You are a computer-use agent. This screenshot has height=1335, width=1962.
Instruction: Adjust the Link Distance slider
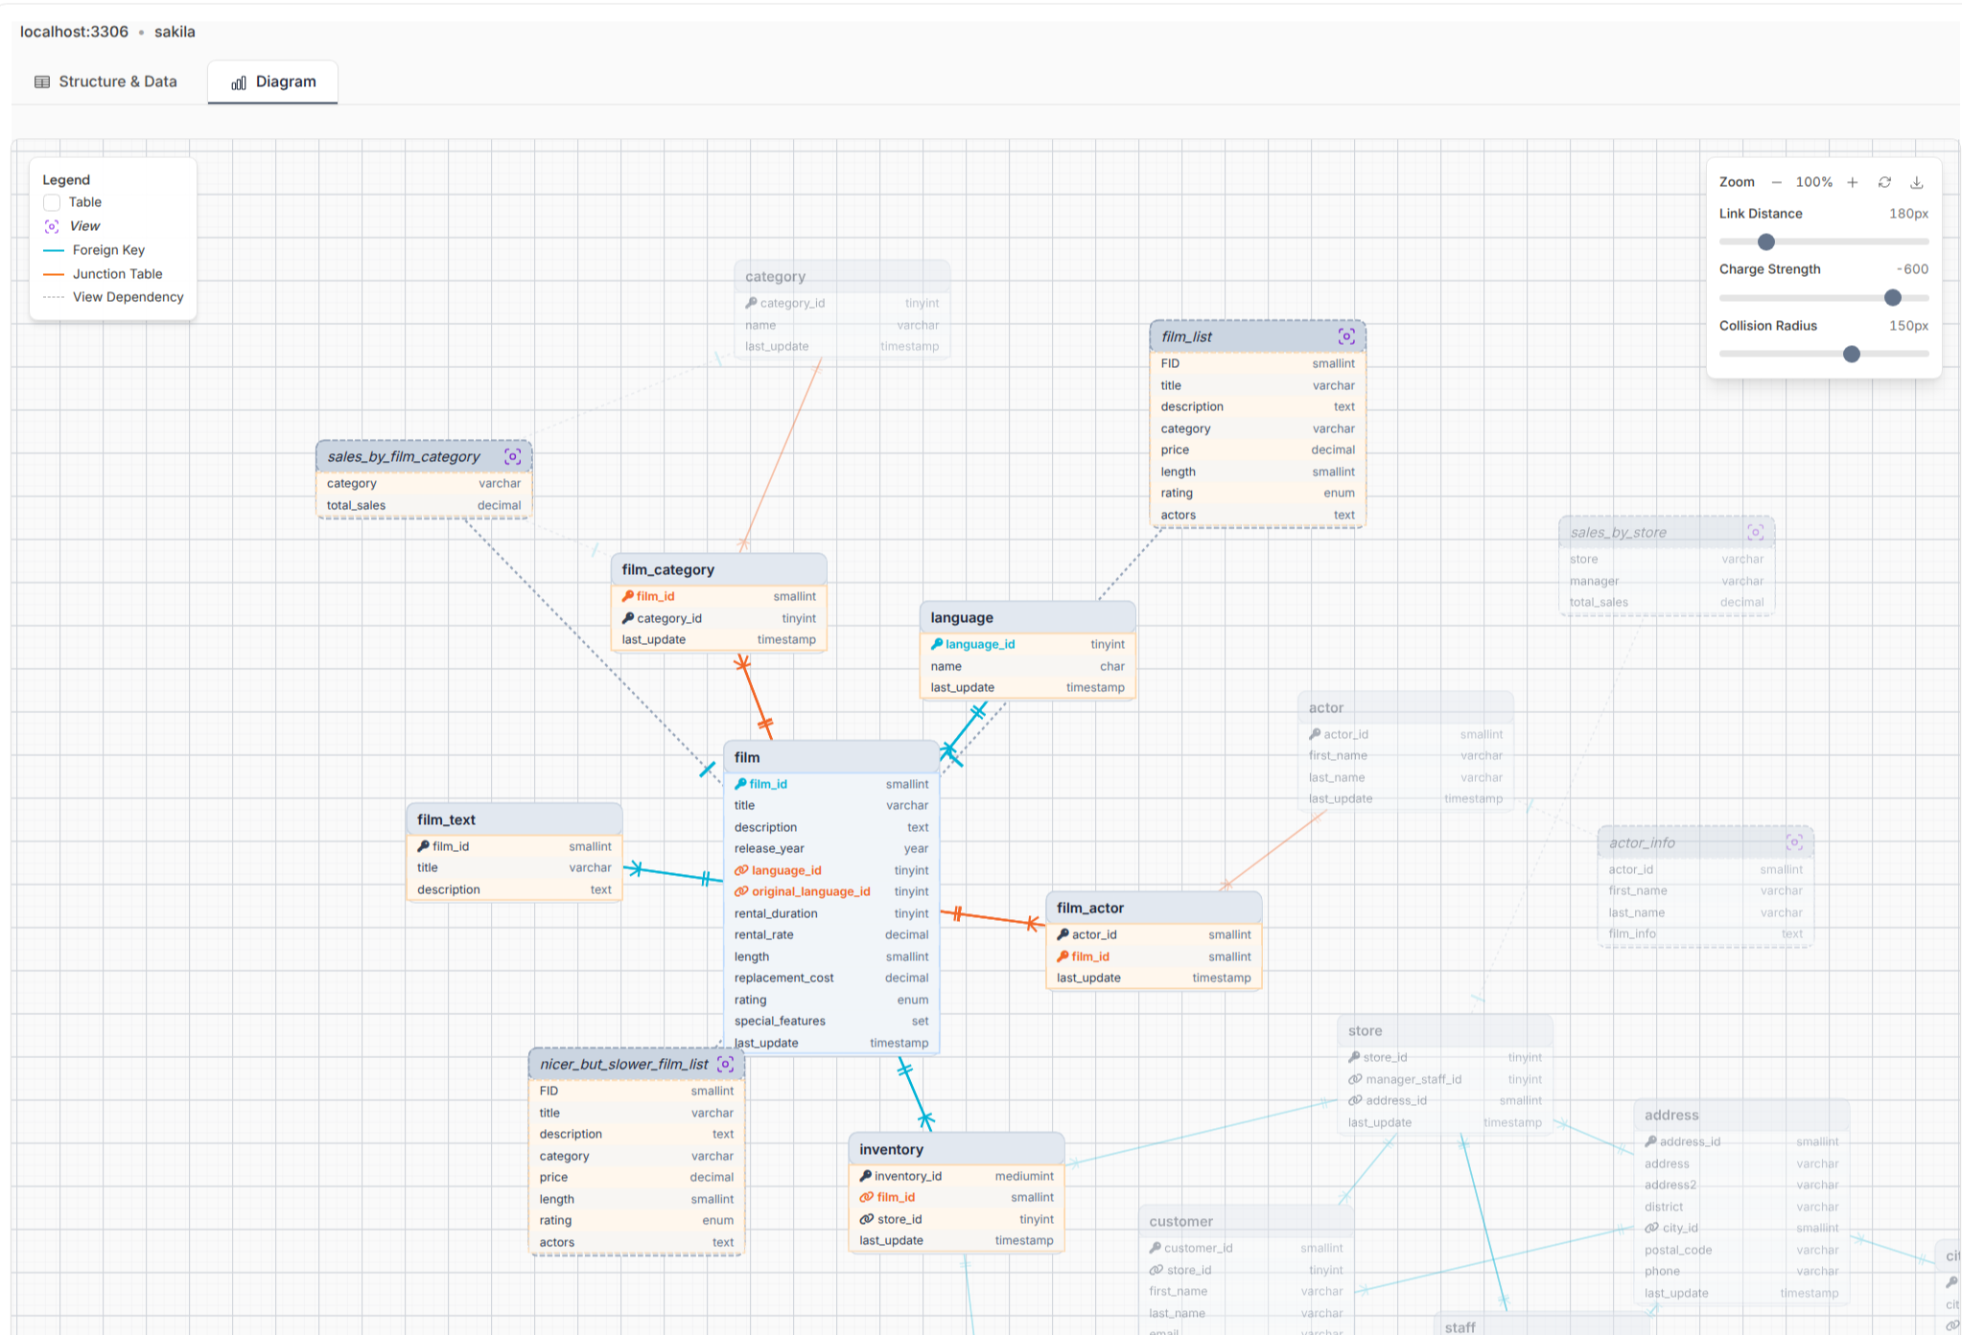[x=1764, y=242]
